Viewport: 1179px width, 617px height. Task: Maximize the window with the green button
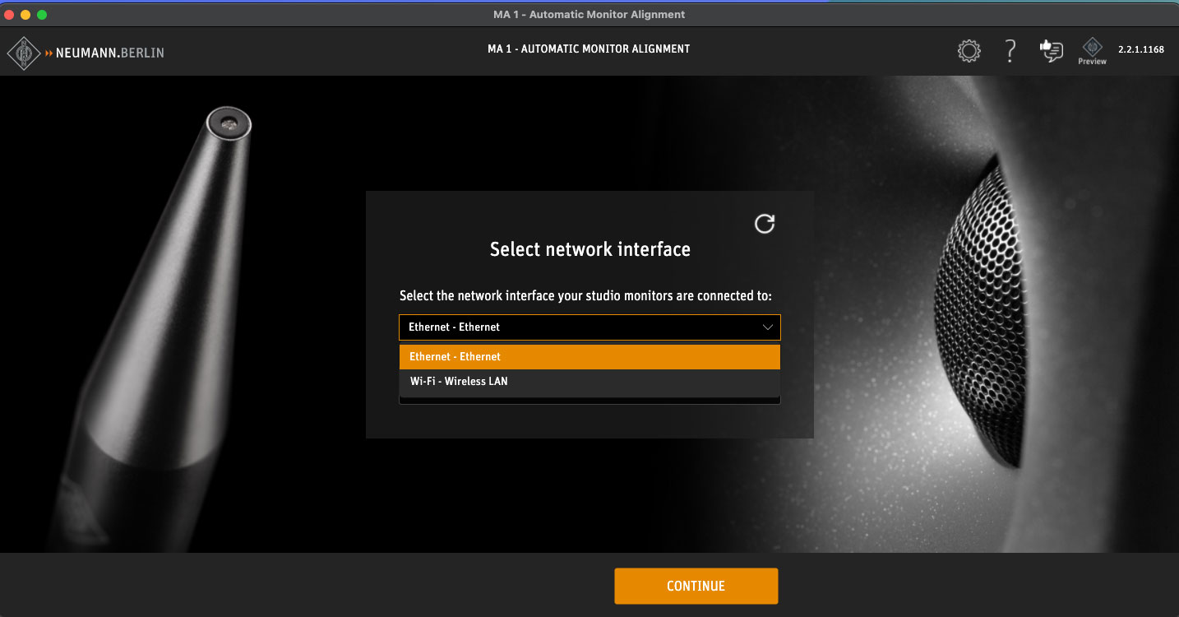click(42, 15)
